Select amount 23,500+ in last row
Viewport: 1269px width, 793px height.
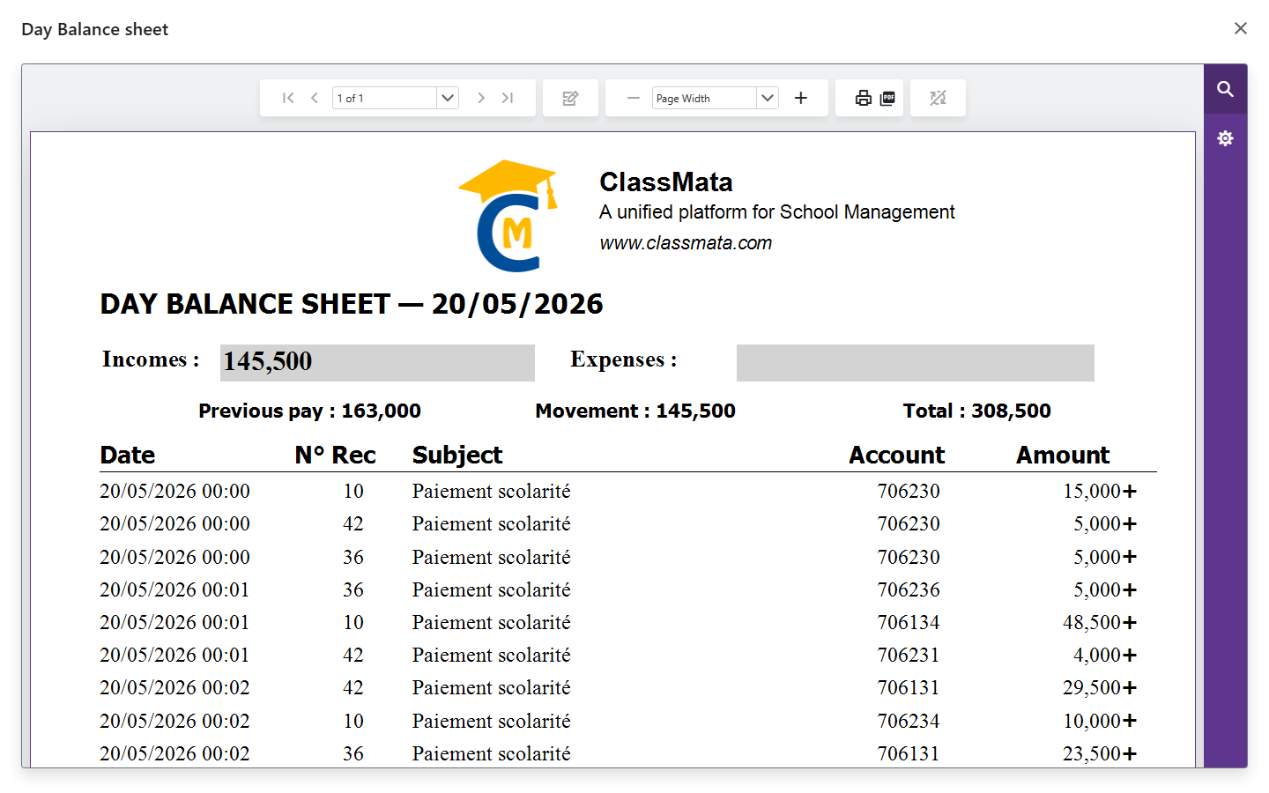tap(1100, 753)
